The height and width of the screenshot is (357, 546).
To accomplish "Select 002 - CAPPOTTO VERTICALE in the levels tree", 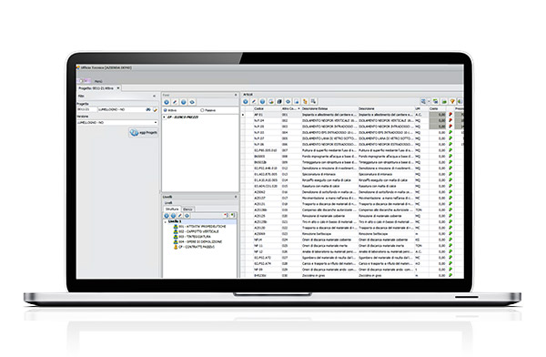I will tap(198, 231).
